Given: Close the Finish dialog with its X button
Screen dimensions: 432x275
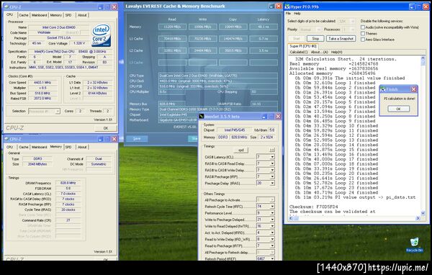Looking at the screenshot, I should click(413, 89).
